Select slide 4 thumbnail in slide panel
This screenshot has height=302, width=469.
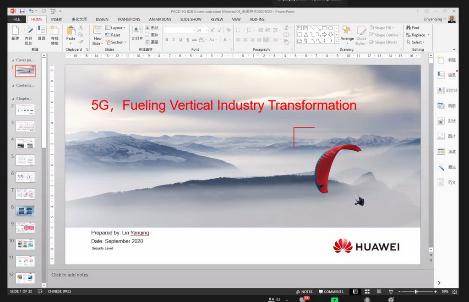tap(25, 143)
